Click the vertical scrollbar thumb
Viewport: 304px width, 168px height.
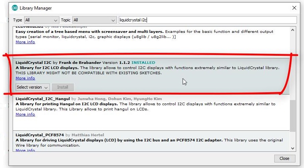(292, 116)
